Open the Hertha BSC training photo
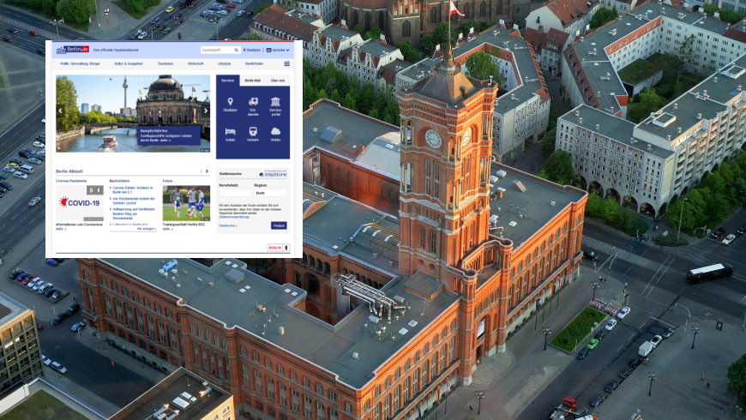 186,203
